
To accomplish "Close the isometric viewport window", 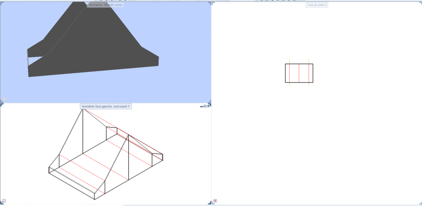I will click(x=208, y=106).
